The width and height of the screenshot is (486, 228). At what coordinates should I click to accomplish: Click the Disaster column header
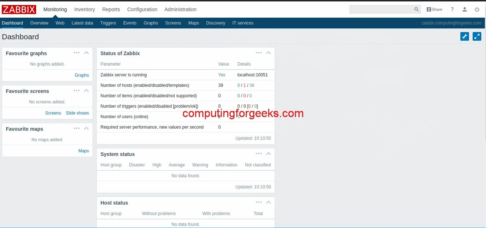tap(137, 165)
